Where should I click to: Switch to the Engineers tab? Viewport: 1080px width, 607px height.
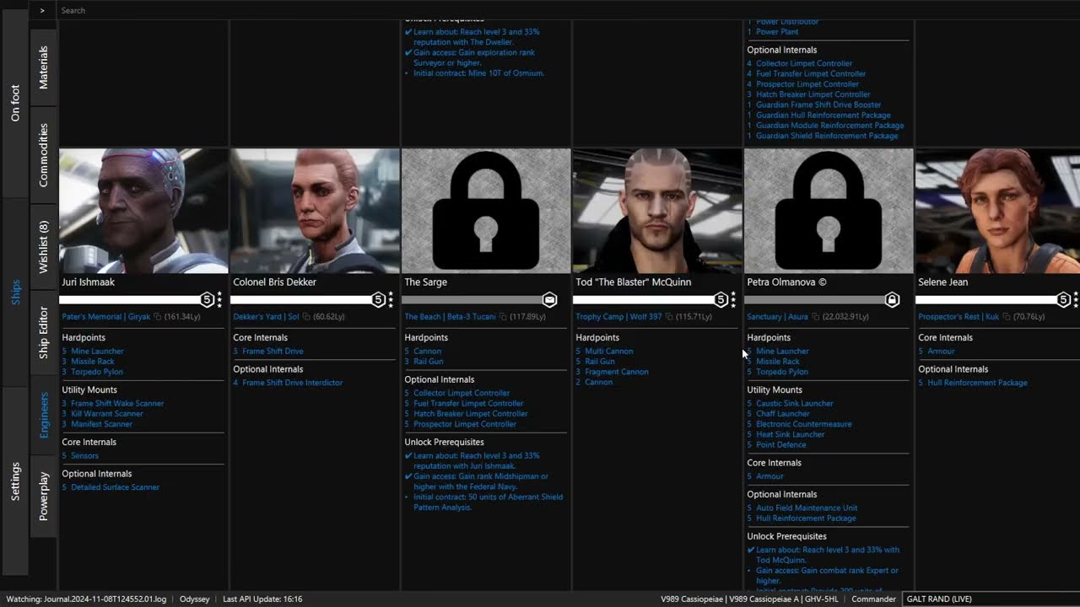point(44,414)
